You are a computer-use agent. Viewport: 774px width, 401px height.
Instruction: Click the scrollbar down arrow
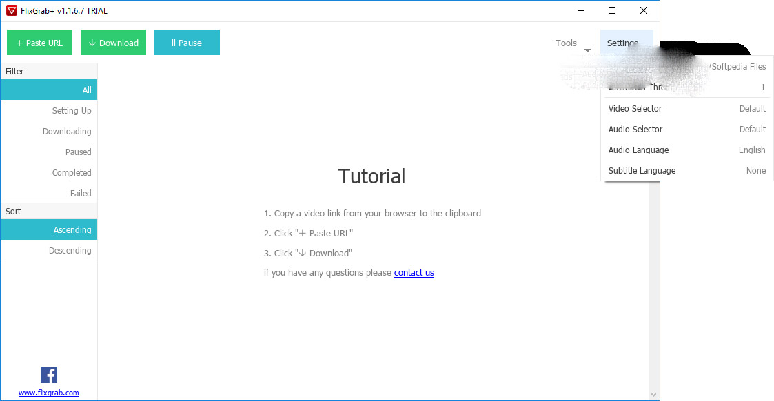pos(653,395)
